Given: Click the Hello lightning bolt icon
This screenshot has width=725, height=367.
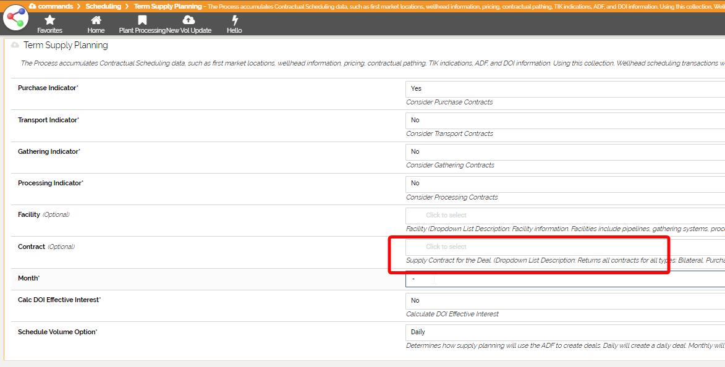Looking at the screenshot, I should click(x=234, y=20).
